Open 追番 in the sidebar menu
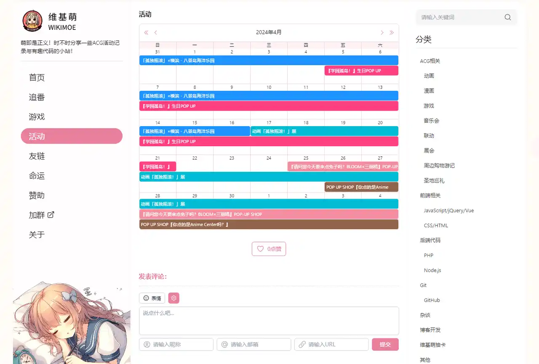The image size is (539, 364). coord(37,97)
